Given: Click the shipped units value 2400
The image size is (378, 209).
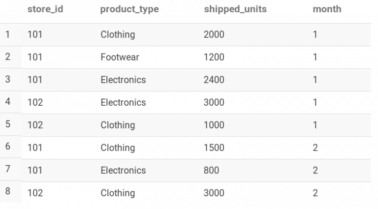Looking at the screenshot, I should coord(214,80).
